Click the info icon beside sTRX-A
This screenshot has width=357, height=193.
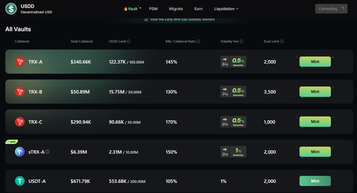pos(48,152)
